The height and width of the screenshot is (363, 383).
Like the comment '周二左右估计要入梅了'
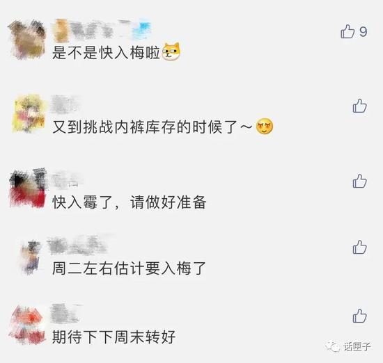click(x=359, y=247)
